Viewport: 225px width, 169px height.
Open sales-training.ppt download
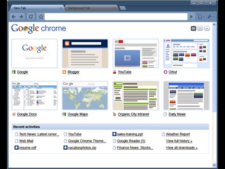pos(130,134)
